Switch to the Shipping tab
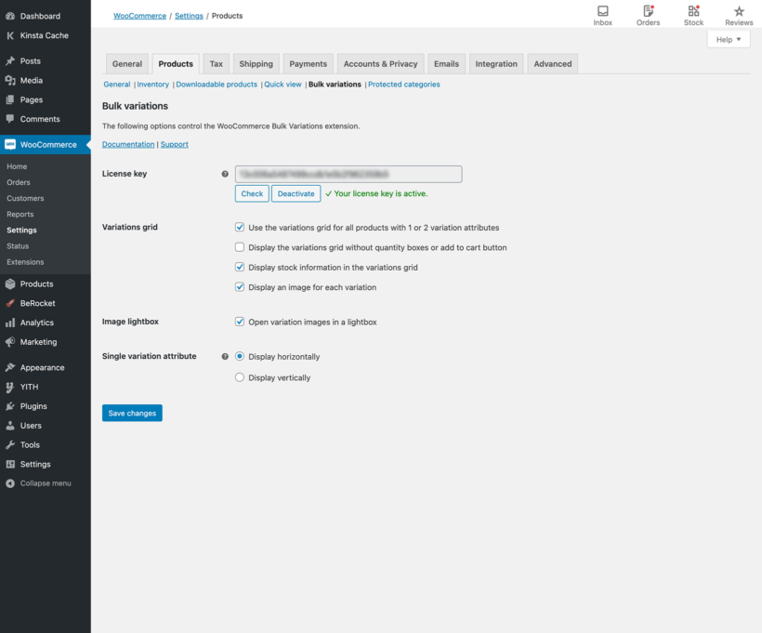Screen dimensions: 762x633 (x=256, y=63)
